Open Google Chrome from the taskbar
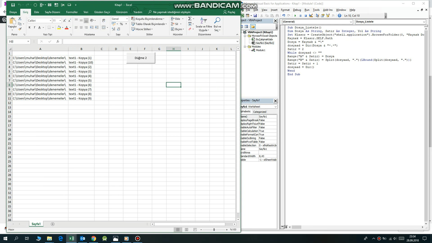432x243 pixels. (x=94, y=239)
